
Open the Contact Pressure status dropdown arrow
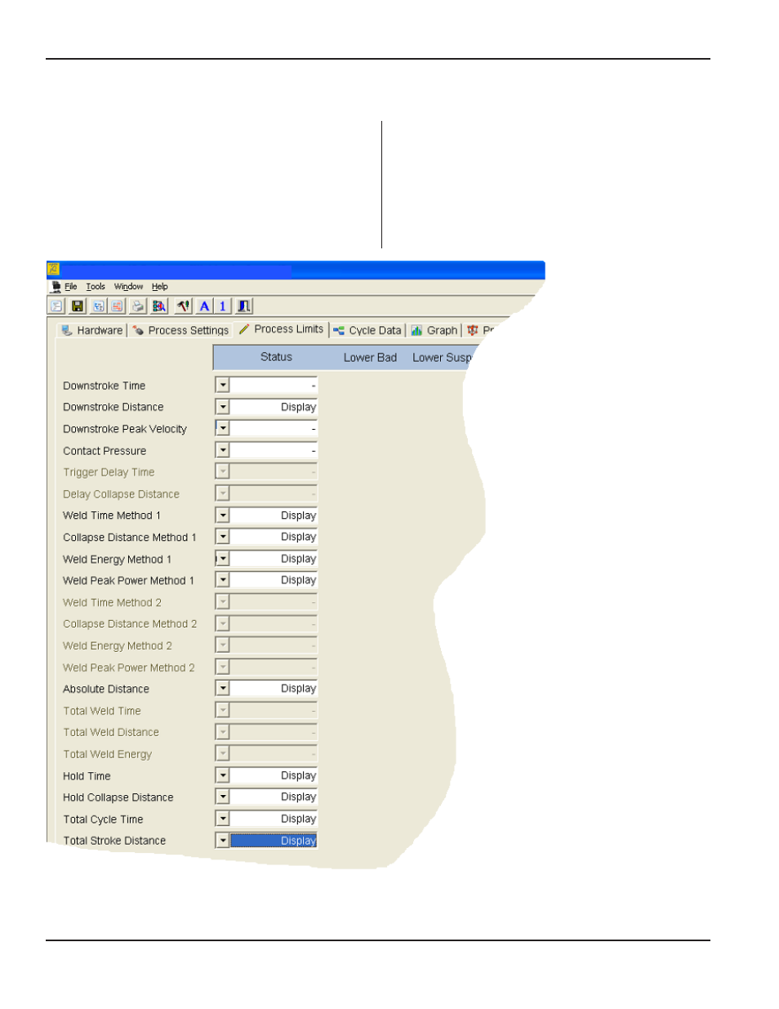coord(222,450)
